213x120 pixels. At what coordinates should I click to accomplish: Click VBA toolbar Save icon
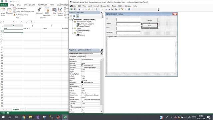coord(79,9)
